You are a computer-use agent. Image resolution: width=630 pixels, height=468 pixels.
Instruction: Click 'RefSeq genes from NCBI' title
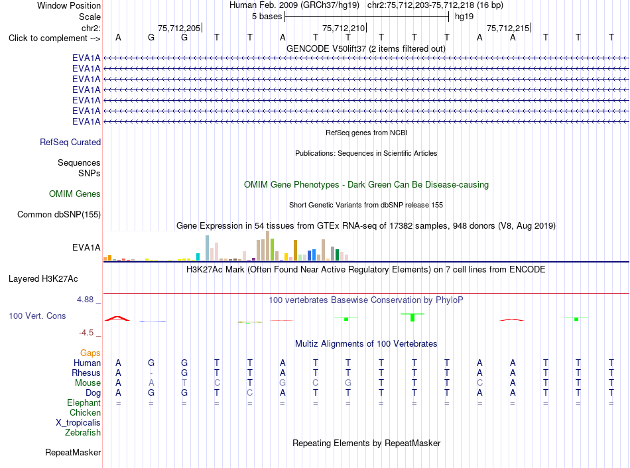(366, 133)
